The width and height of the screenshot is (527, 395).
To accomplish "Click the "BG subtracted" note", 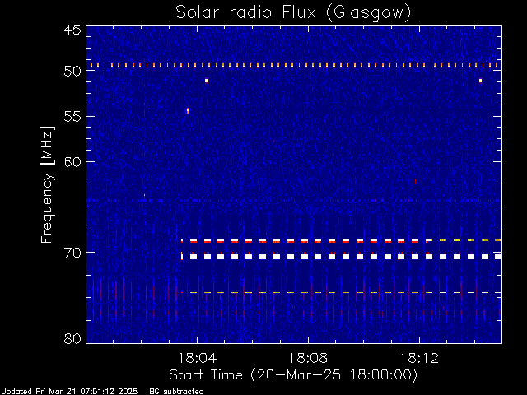I will 176,392.
